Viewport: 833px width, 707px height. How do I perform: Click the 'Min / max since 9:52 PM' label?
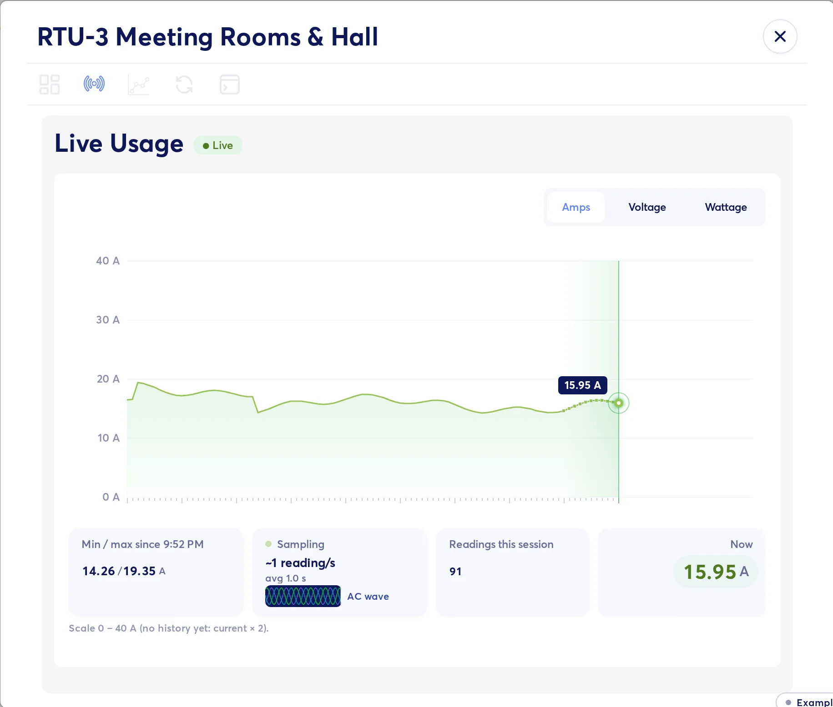pos(142,544)
